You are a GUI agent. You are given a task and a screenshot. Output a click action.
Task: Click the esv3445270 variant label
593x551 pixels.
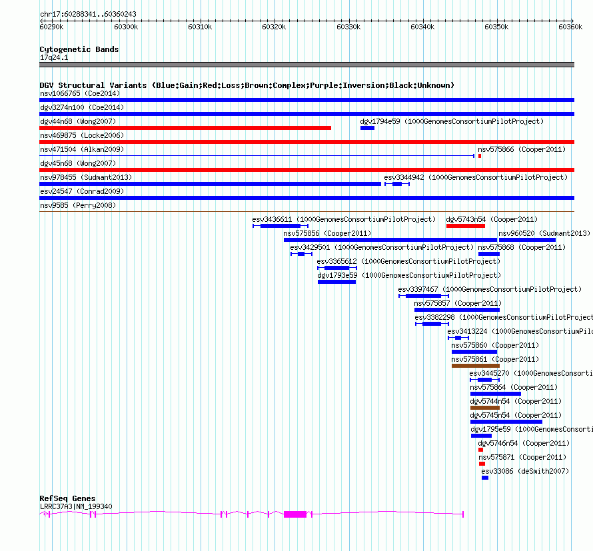tap(531, 373)
